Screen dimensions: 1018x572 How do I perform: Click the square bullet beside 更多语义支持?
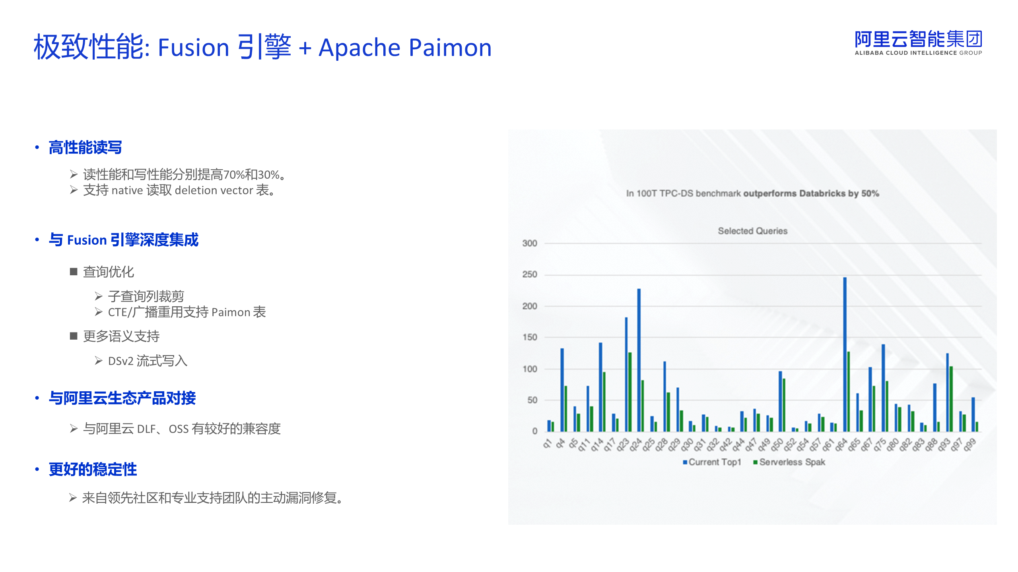pos(73,336)
